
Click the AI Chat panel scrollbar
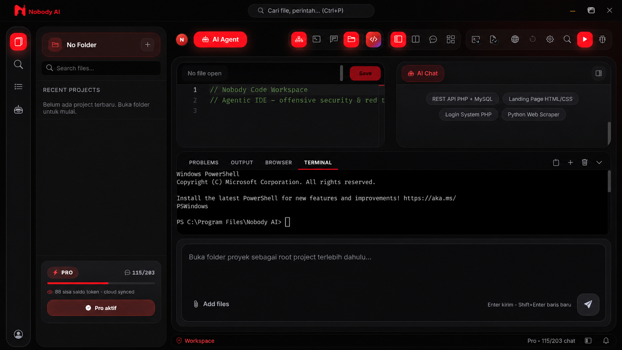click(x=609, y=133)
